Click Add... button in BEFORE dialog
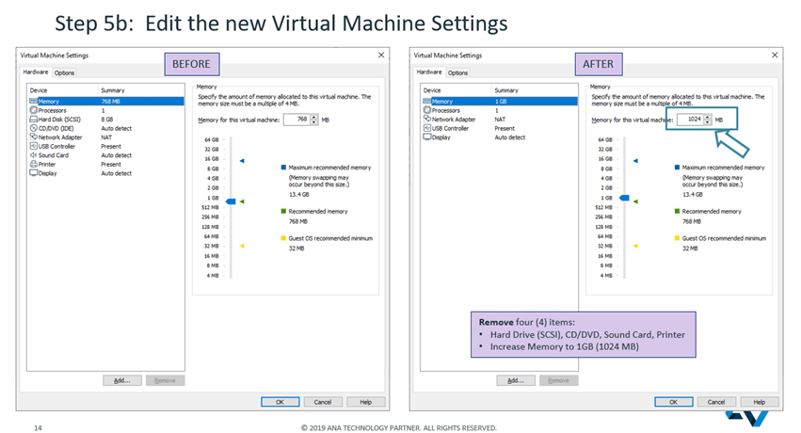The image size is (801, 433). (x=122, y=380)
